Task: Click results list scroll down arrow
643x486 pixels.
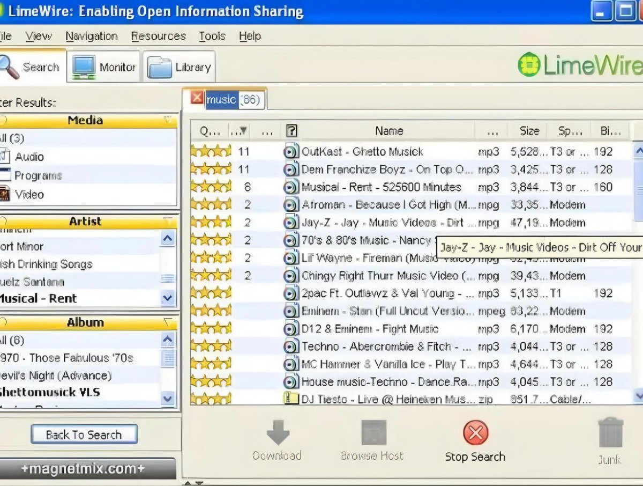Action: 638,395
